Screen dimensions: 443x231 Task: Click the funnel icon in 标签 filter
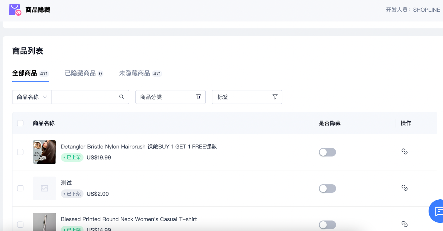[275, 97]
